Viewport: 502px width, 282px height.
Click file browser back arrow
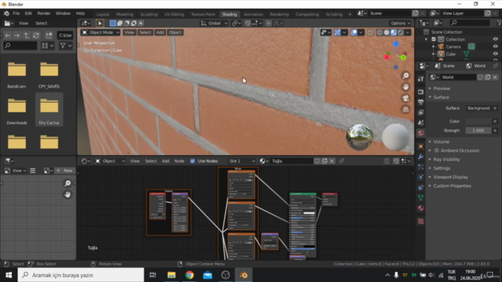coord(8,35)
